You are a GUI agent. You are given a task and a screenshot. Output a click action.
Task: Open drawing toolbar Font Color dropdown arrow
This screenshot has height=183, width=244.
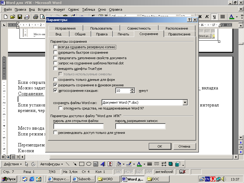click(144, 164)
